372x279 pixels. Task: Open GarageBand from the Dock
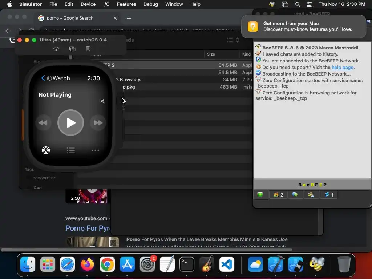coord(207,264)
